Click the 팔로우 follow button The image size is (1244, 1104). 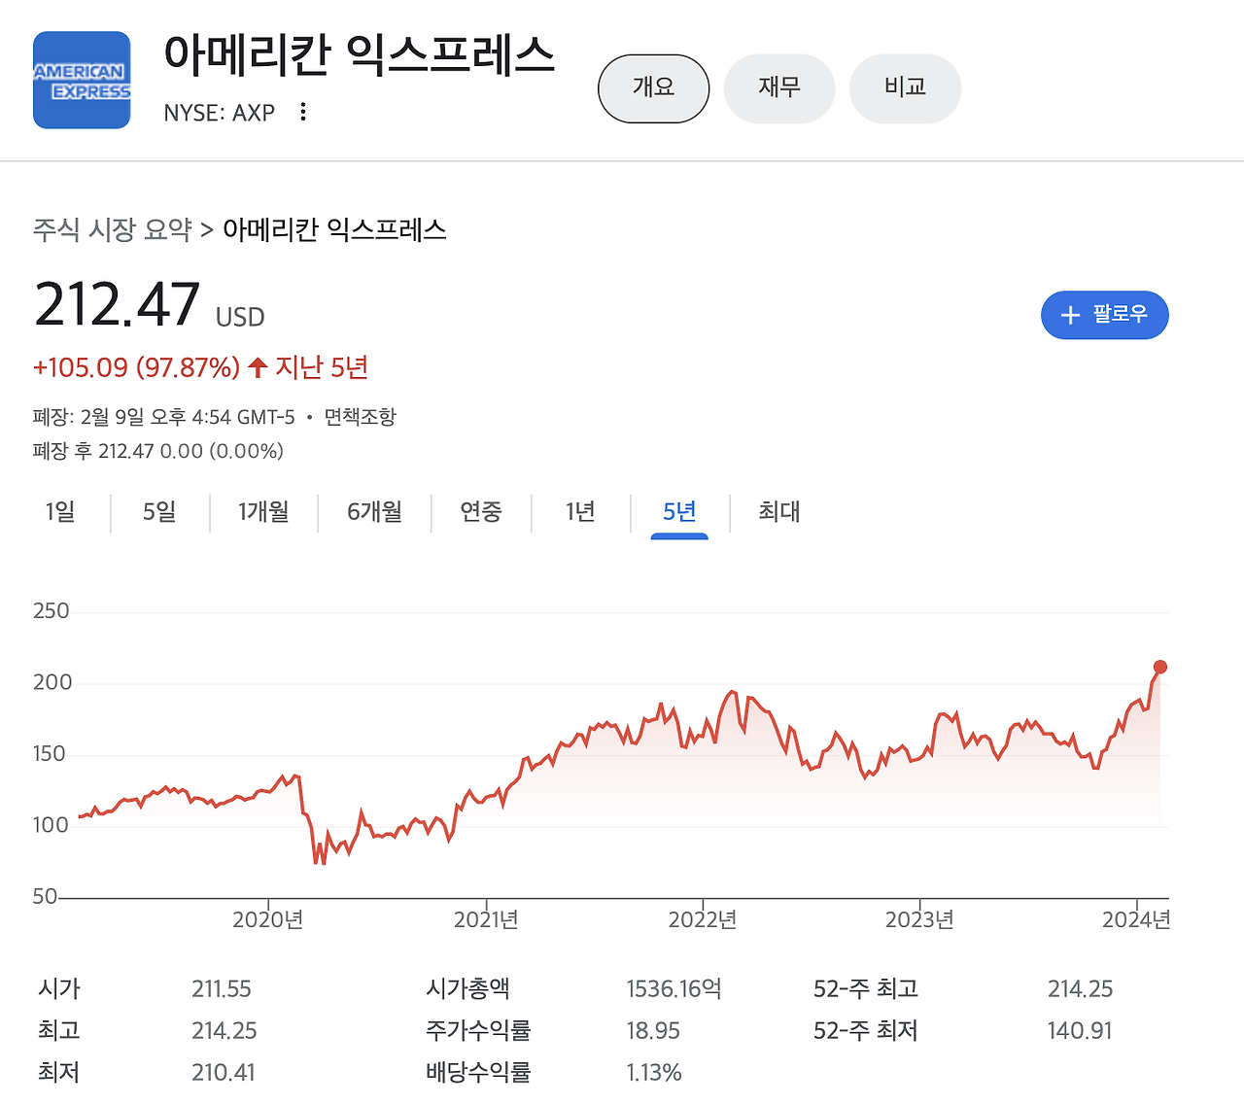pyautogui.click(x=1105, y=315)
